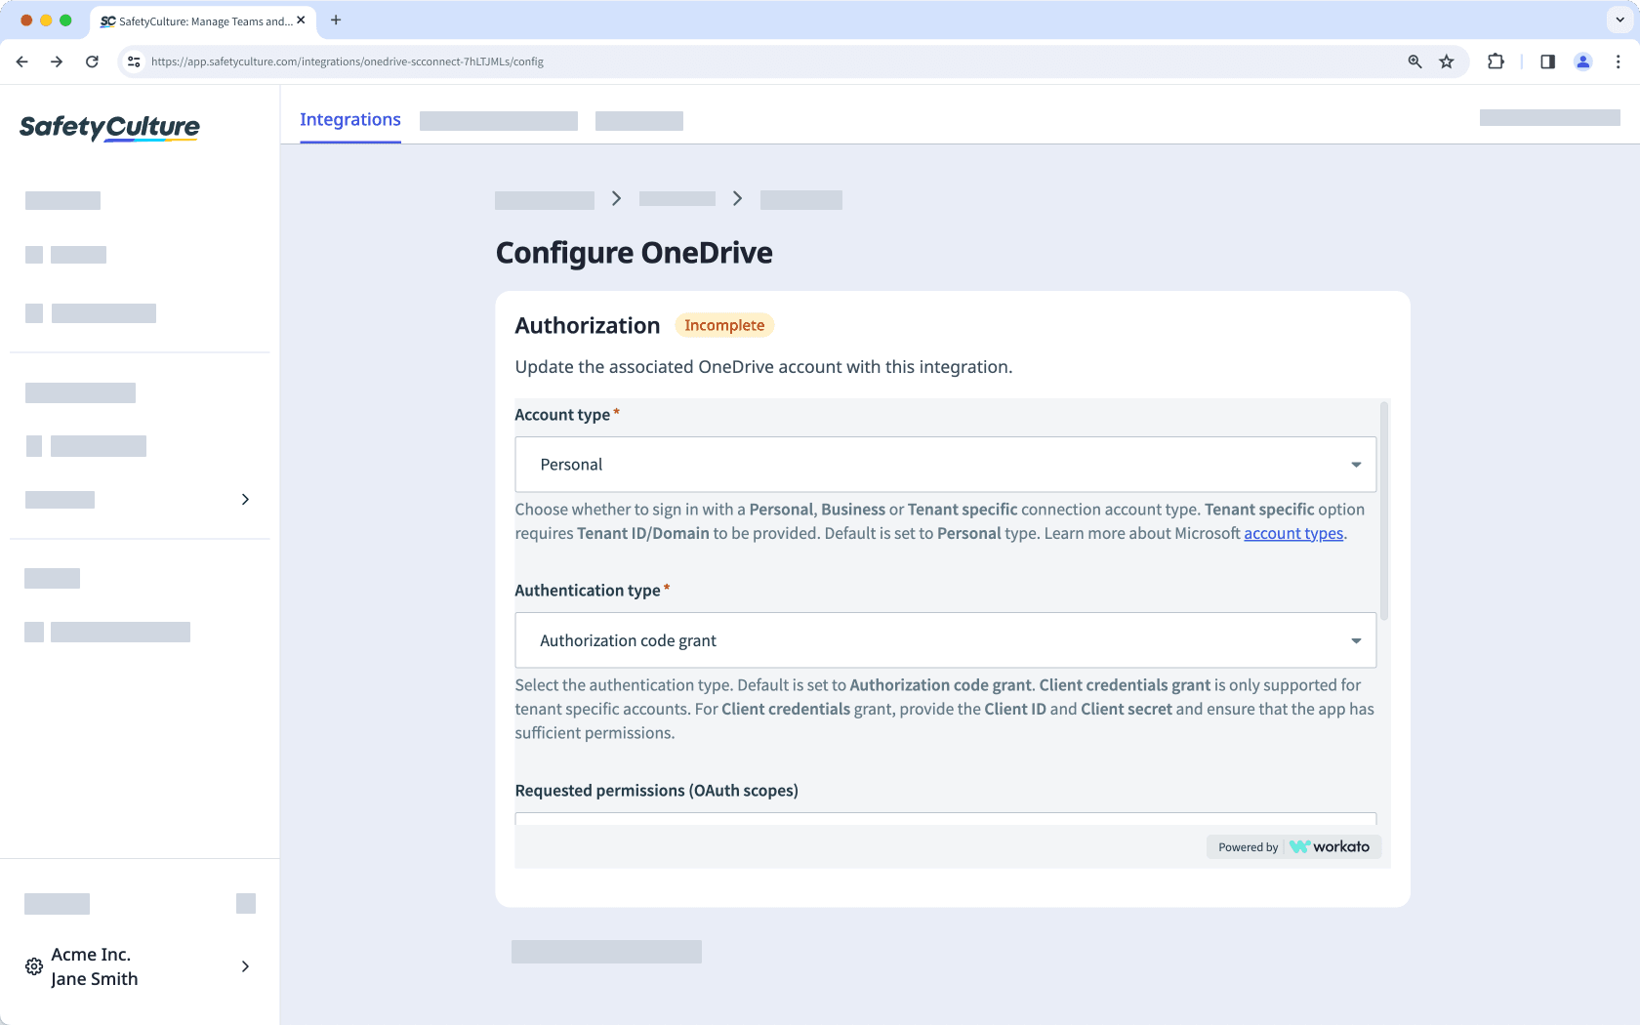
Task: Go back using the browser back arrow
Action: click(21, 61)
